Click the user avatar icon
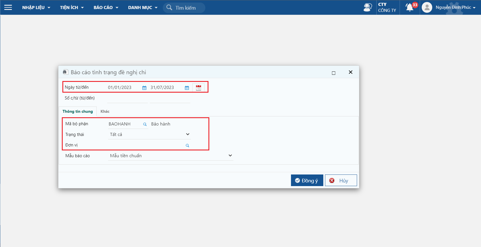 click(x=427, y=7)
